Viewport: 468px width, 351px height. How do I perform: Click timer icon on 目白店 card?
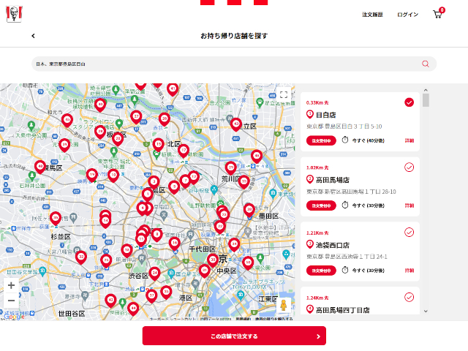345,140
